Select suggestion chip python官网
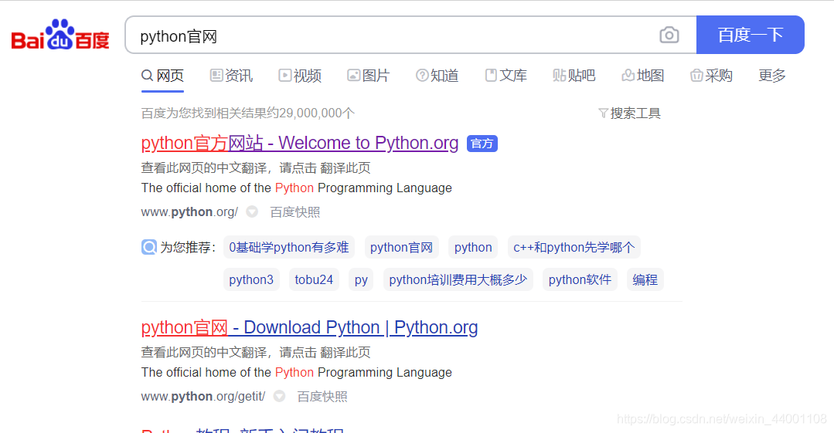The width and height of the screenshot is (834, 433). pos(402,248)
